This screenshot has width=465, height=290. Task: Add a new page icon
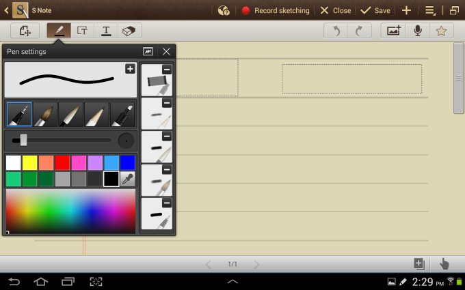tap(419, 263)
